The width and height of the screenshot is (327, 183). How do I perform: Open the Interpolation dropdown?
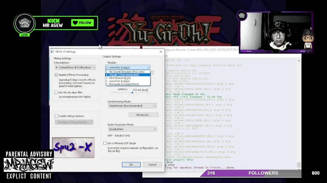[75, 67]
